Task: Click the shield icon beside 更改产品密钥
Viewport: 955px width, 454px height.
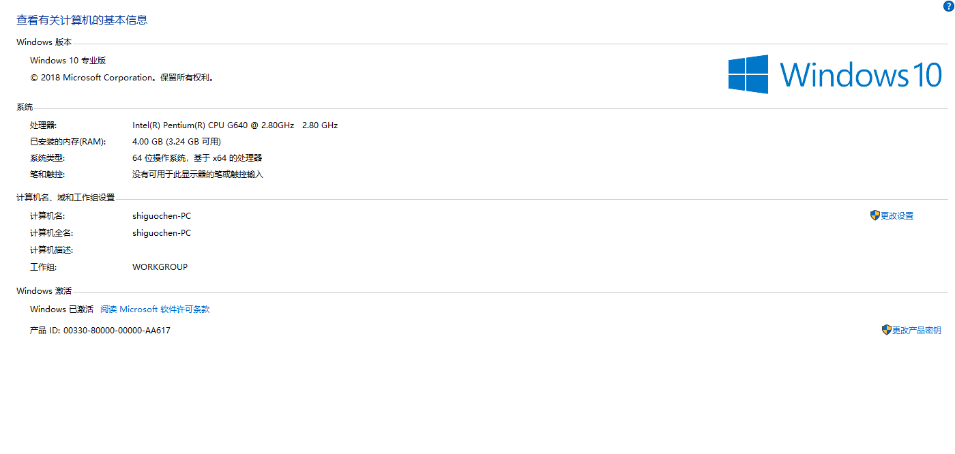Action: (886, 330)
